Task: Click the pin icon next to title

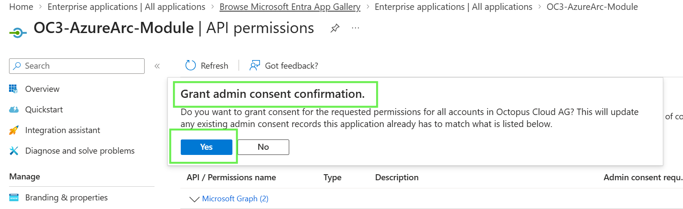Action: coord(335,28)
